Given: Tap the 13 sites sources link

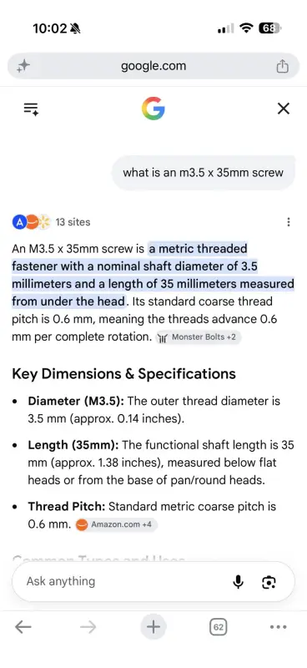Looking at the screenshot, I should (x=73, y=222).
